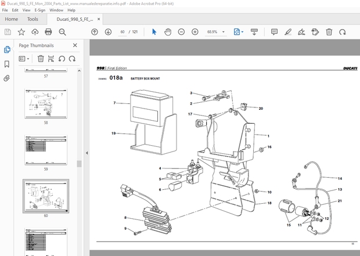Open Attachments paperclip panel
This screenshot has height=256, width=360.
tap(7, 78)
